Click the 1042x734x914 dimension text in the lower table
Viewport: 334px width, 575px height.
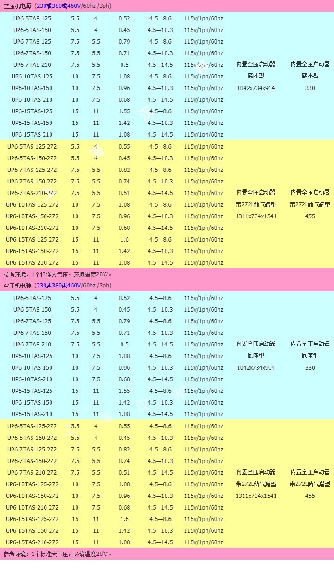coord(256,368)
